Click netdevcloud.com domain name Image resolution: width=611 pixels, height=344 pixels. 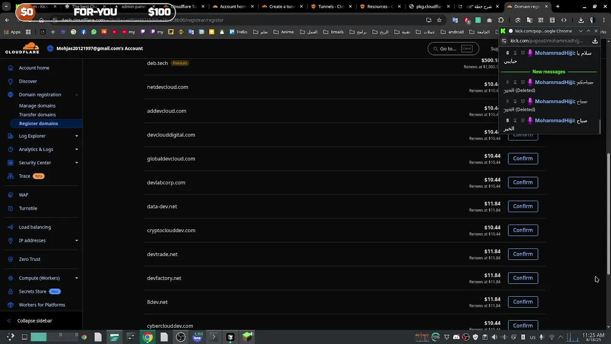pos(168,87)
